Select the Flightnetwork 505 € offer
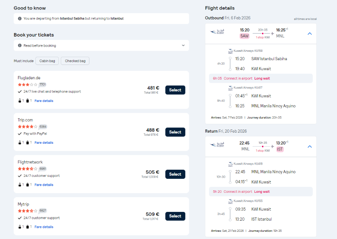Screen dimensions: 337x239 [x=175, y=174]
